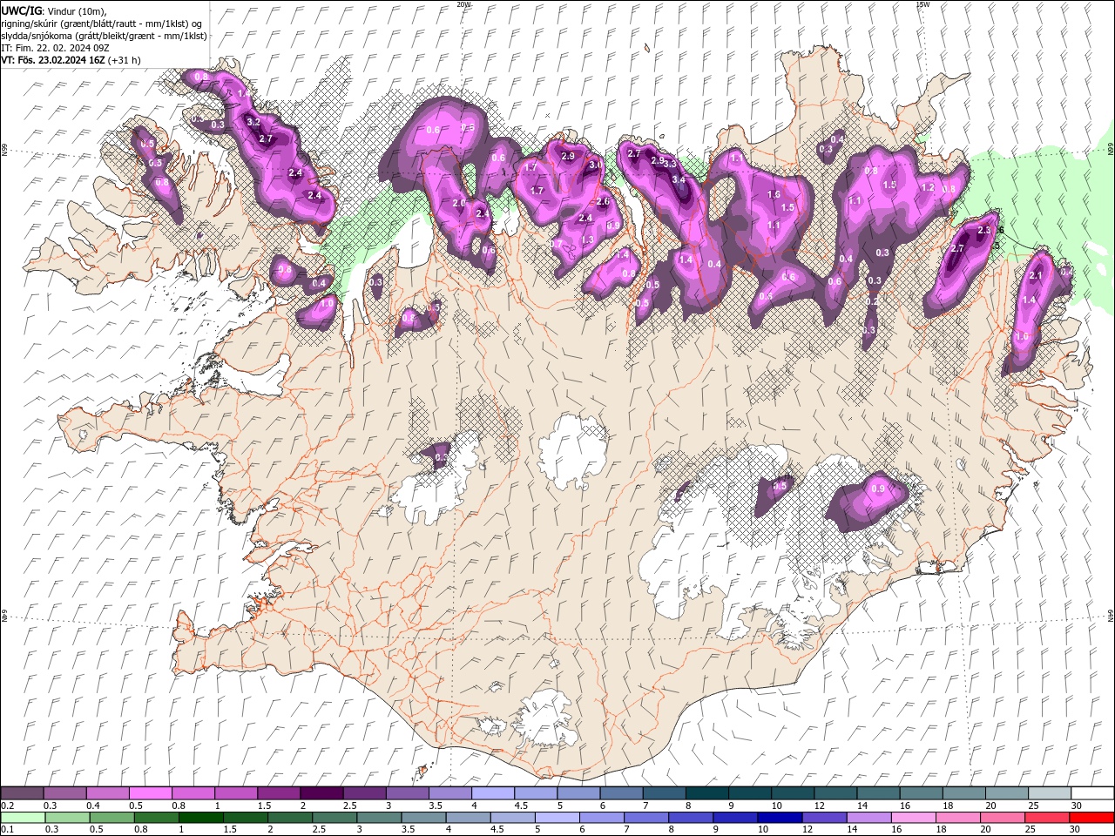
Task: Click the "Vindur (10m)" header text
Action: click(x=77, y=10)
